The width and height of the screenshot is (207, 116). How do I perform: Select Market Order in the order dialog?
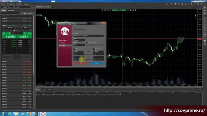pos(63,40)
